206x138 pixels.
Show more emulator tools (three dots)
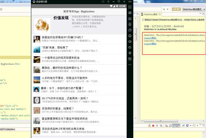130,65
